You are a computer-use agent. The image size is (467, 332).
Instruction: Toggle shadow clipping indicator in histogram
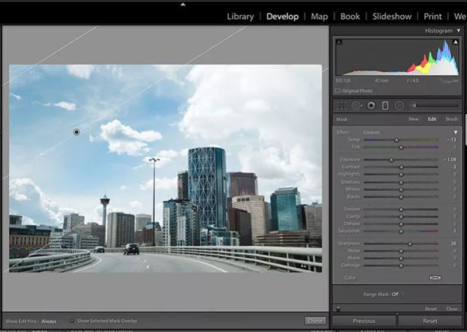tap(339, 42)
